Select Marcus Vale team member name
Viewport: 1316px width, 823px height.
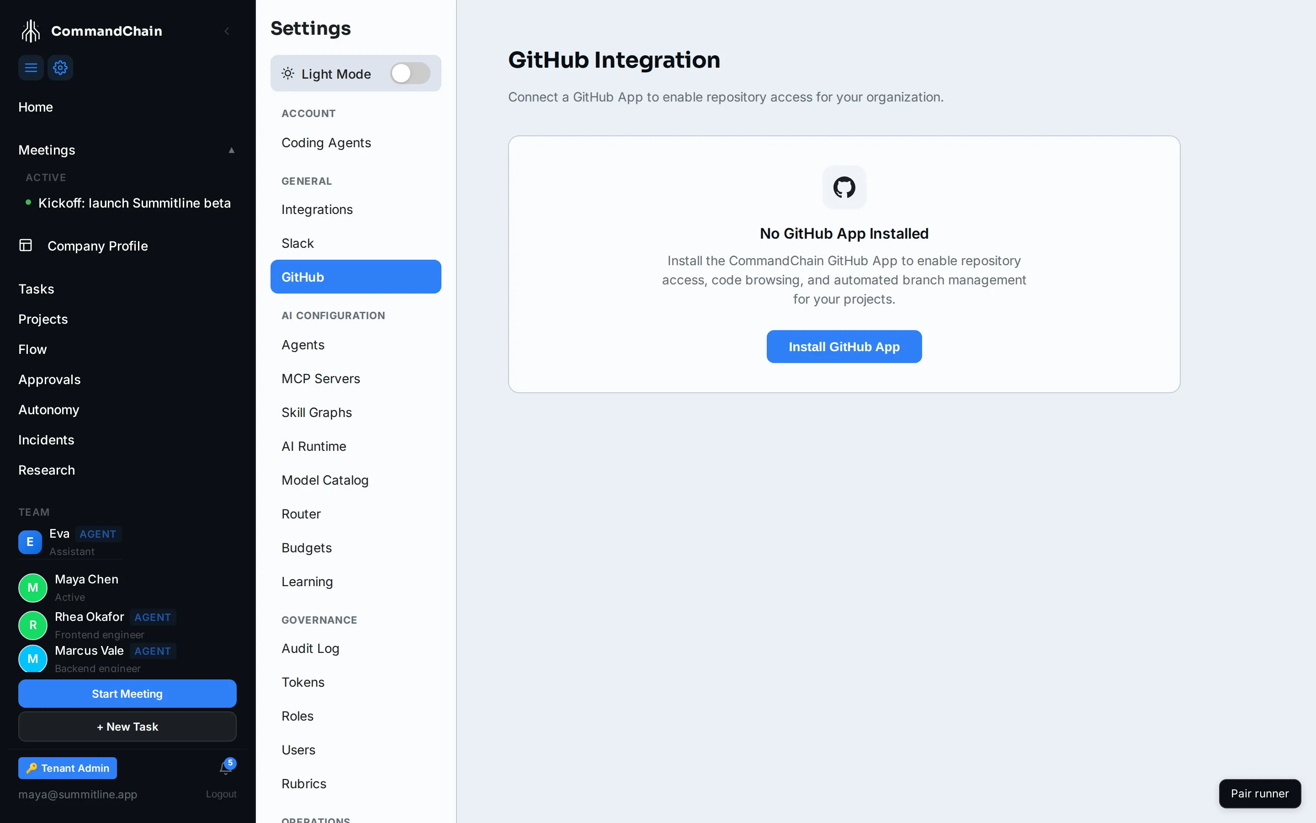click(x=89, y=651)
